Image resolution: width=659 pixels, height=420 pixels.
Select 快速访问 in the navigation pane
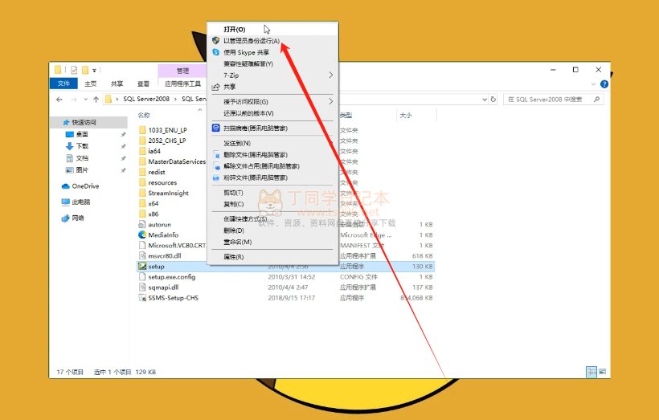[x=84, y=122]
